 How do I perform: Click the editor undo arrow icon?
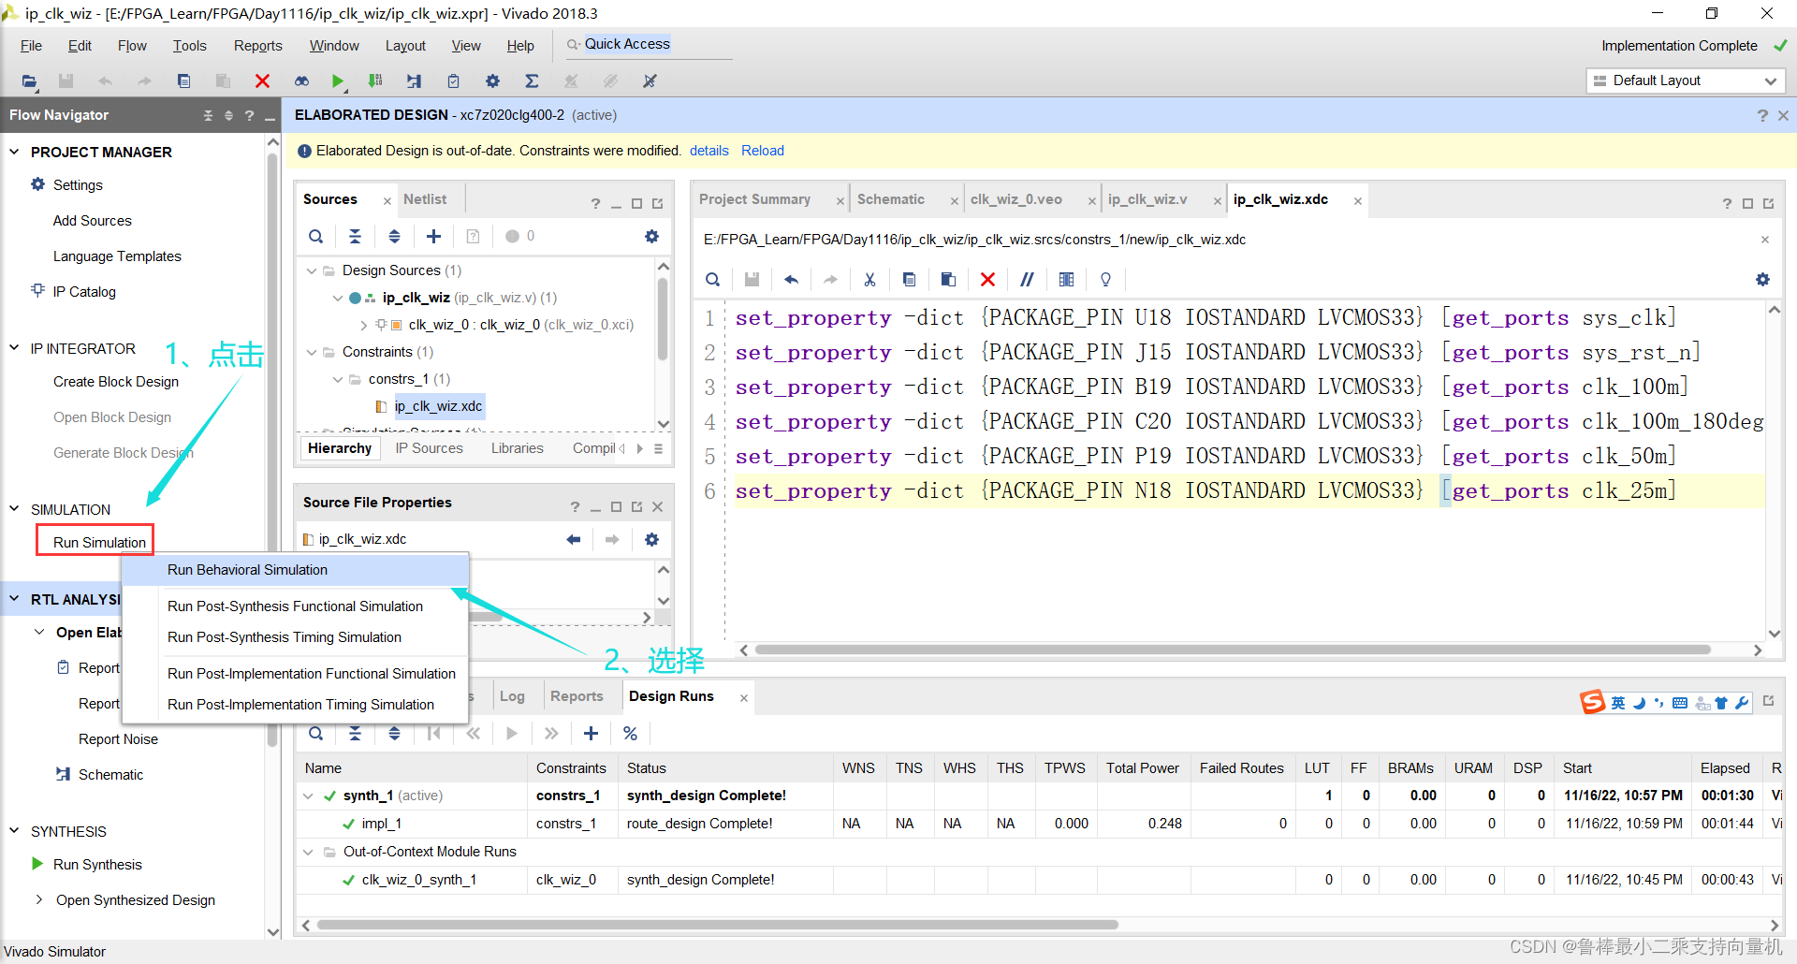pos(791,280)
